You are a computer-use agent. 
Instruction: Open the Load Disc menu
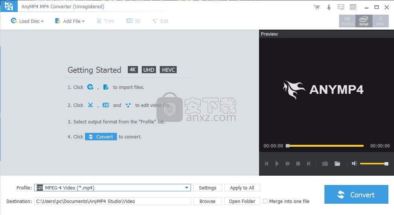pyautogui.click(x=27, y=21)
